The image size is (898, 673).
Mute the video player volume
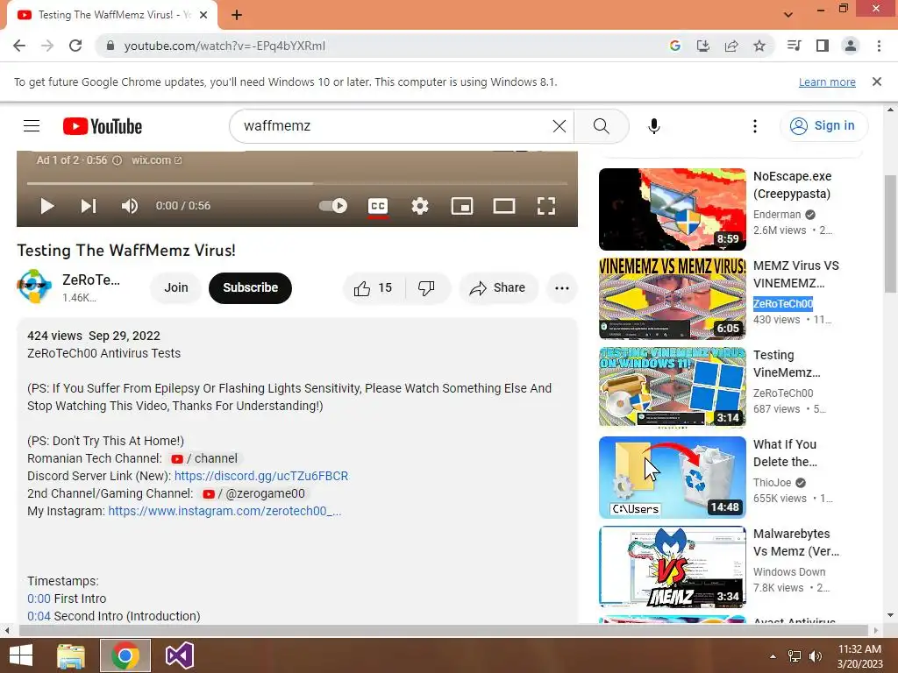130,206
